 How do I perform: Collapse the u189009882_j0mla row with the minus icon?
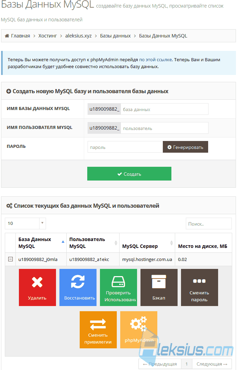[x=10, y=259]
